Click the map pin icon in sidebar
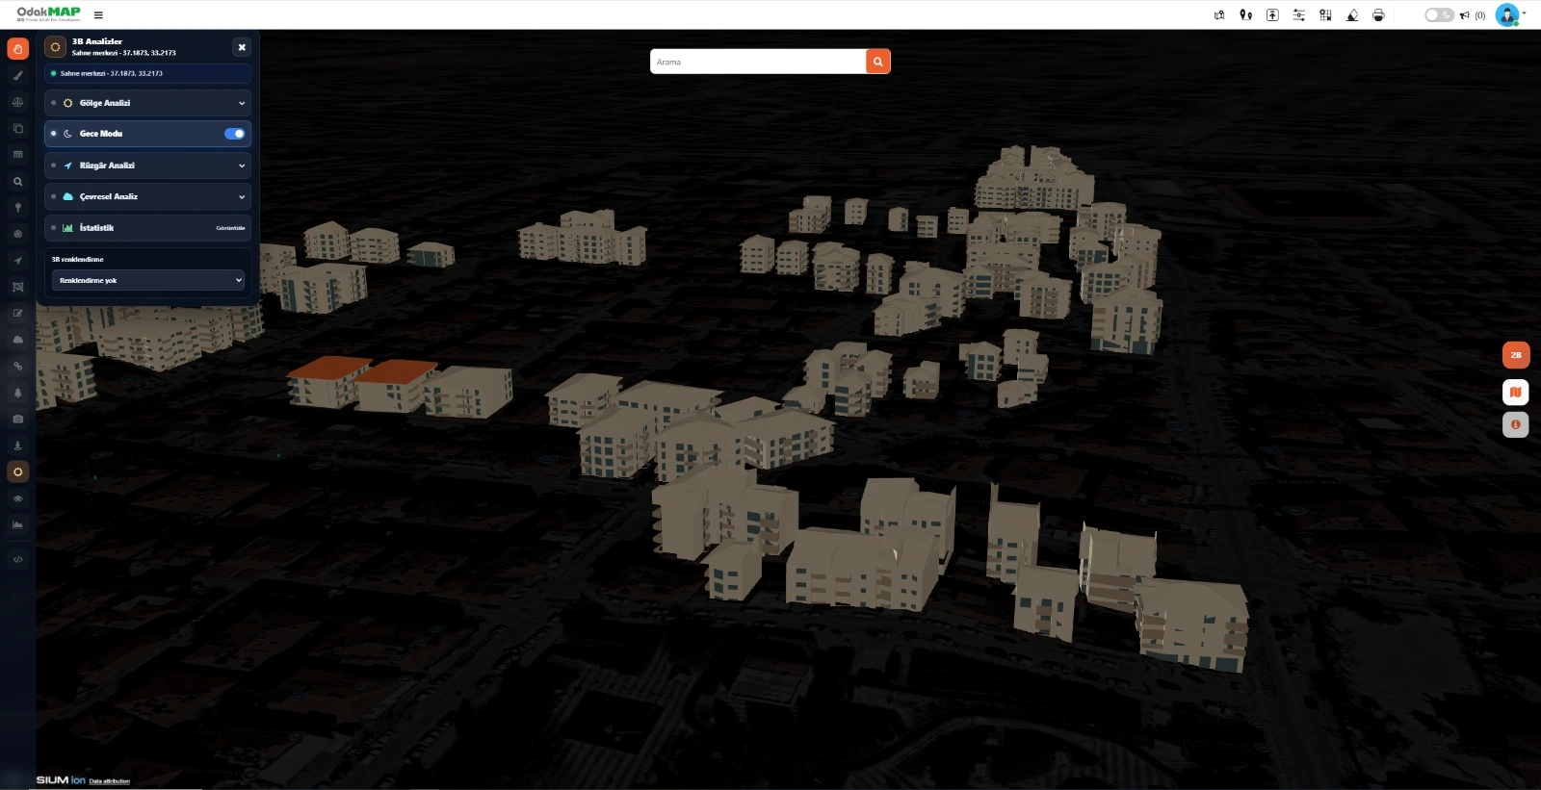 click(18, 208)
